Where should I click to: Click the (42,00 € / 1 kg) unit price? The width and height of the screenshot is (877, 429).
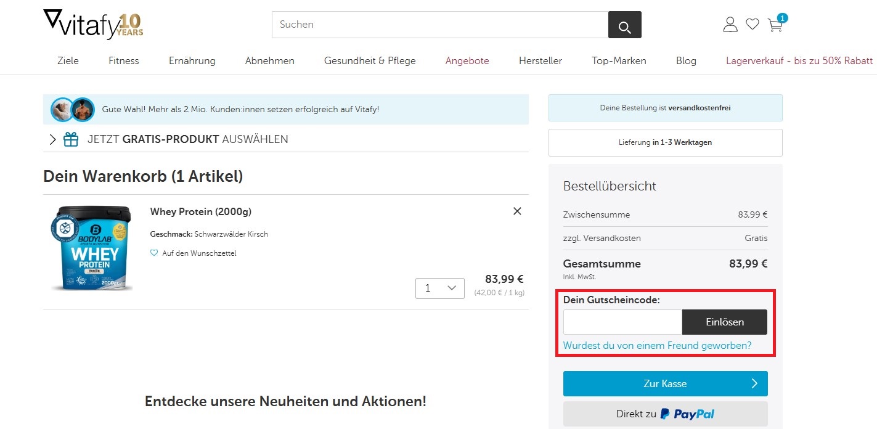[x=499, y=293]
